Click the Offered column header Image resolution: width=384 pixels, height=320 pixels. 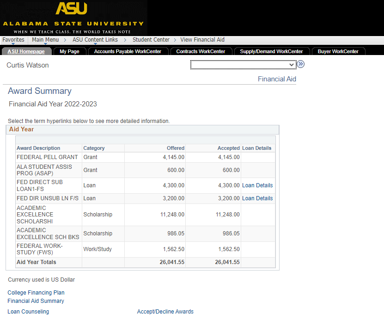(176, 148)
